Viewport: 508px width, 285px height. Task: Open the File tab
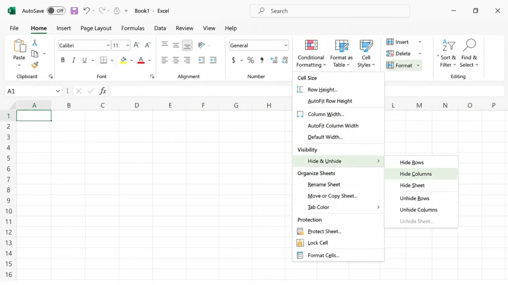(x=14, y=28)
